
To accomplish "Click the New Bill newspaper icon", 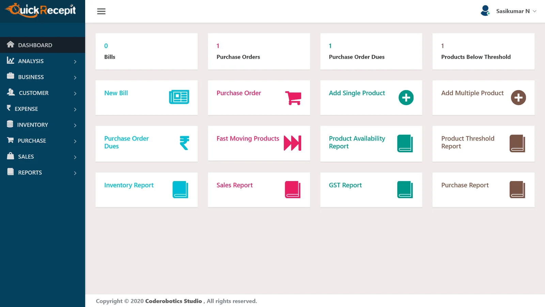I will click(x=179, y=97).
